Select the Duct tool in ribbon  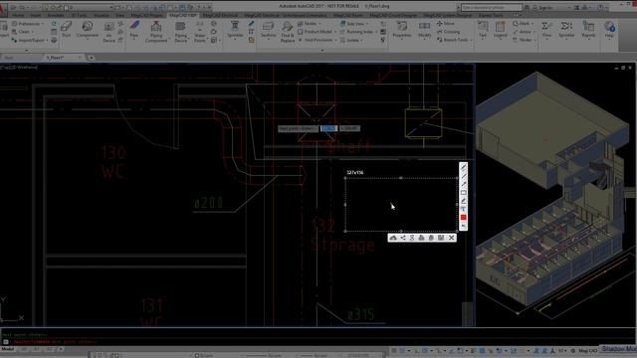[66, 29]
